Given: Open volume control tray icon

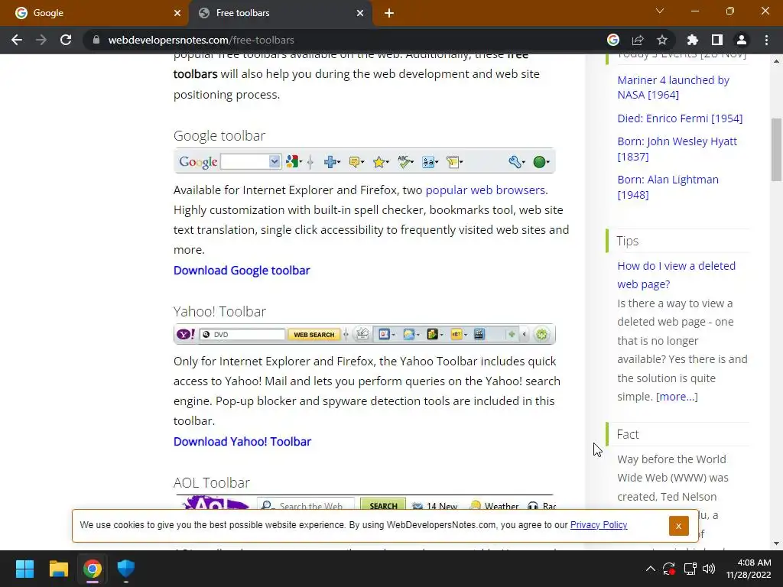Looking at the screenshot, I should click(709, 569).
